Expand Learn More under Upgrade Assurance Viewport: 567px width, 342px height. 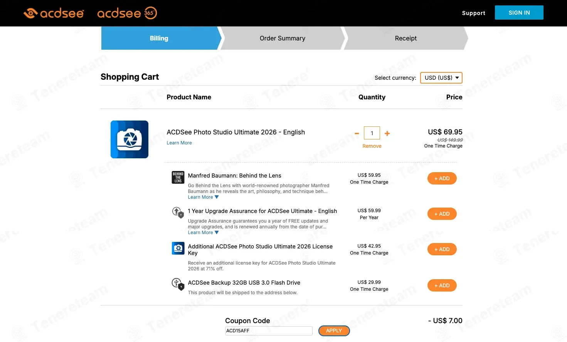coord(203,233)
